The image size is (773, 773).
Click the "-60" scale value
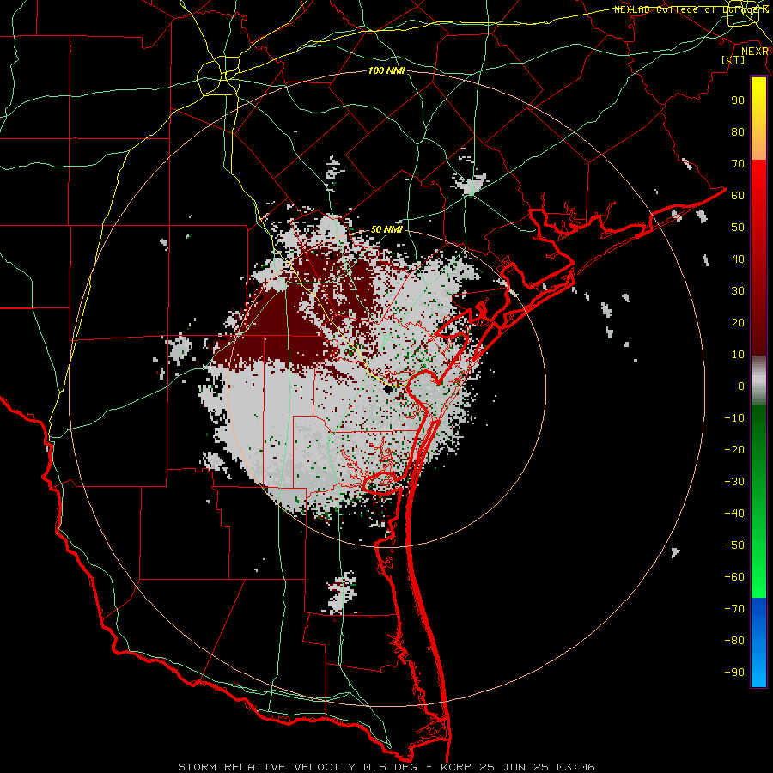[x=734, y=577]
